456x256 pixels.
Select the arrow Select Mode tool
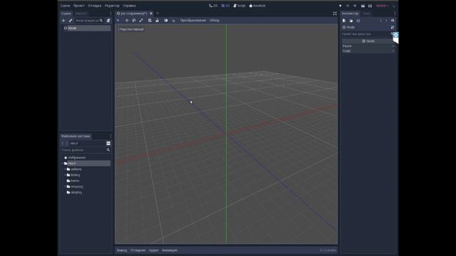pos(118,21)
